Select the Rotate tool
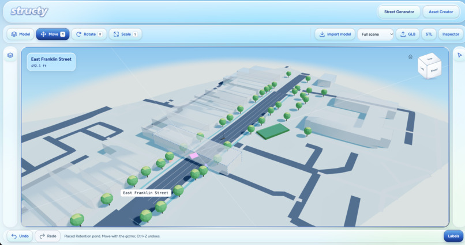 (x=89, y=35)
